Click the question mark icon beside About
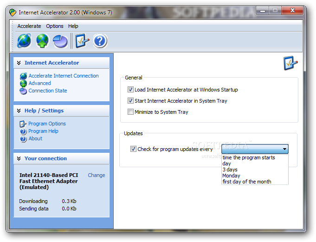Image resolution: width=316 pixels, height=242 pixels. click(23, 139)
